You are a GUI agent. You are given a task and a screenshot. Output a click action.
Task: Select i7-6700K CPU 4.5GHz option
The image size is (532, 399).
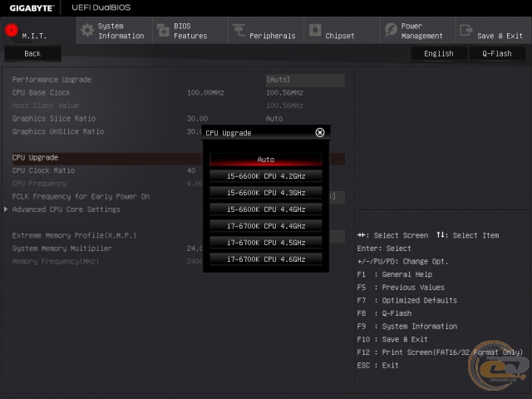(265, 243)
